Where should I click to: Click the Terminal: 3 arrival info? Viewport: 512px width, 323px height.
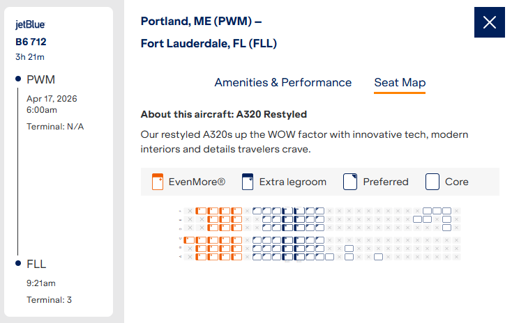pos(49,300)
